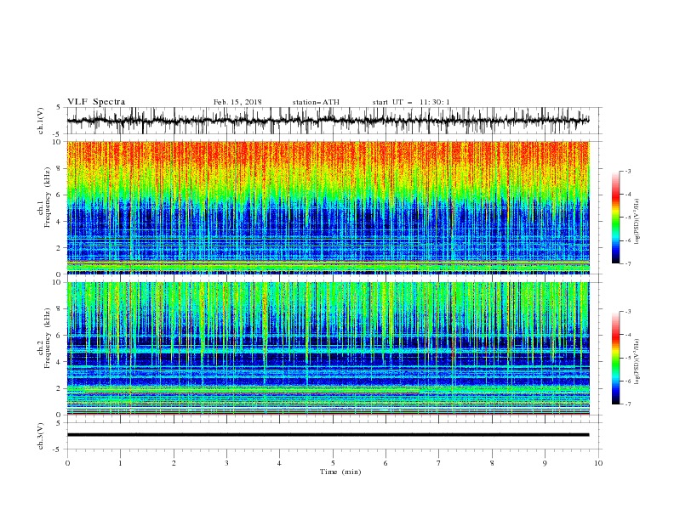This screenshot has width=674, height=520.
Task: Click the "-3" tick on lower colorbar
Action: click(627, 312)
